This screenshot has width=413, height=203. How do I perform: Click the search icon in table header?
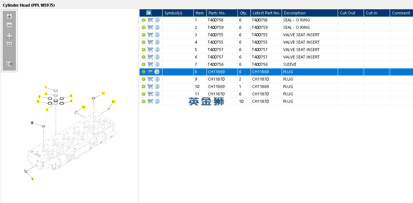[x=149, y=13]
